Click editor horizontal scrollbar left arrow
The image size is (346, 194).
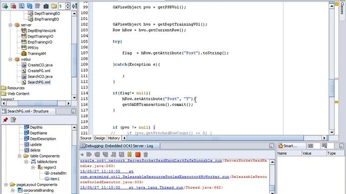tap(124, 138)
